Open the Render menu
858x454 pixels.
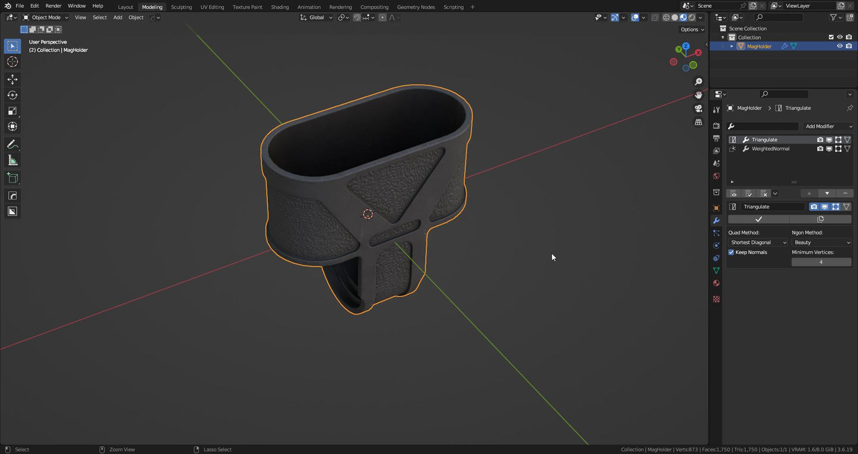tap(53, 6)
